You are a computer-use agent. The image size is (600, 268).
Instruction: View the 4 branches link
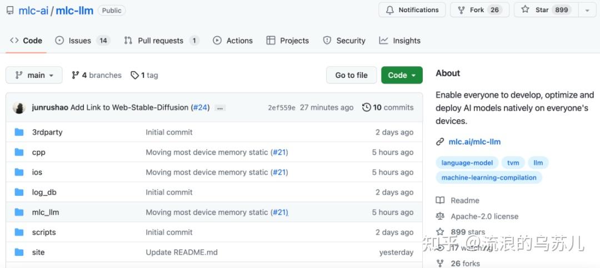click(x=97, y=75)
